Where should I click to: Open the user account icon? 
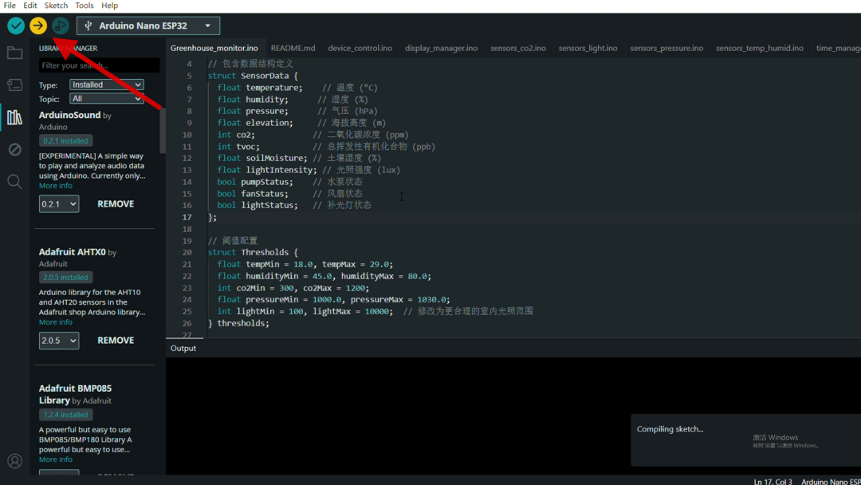coord(14,461)
